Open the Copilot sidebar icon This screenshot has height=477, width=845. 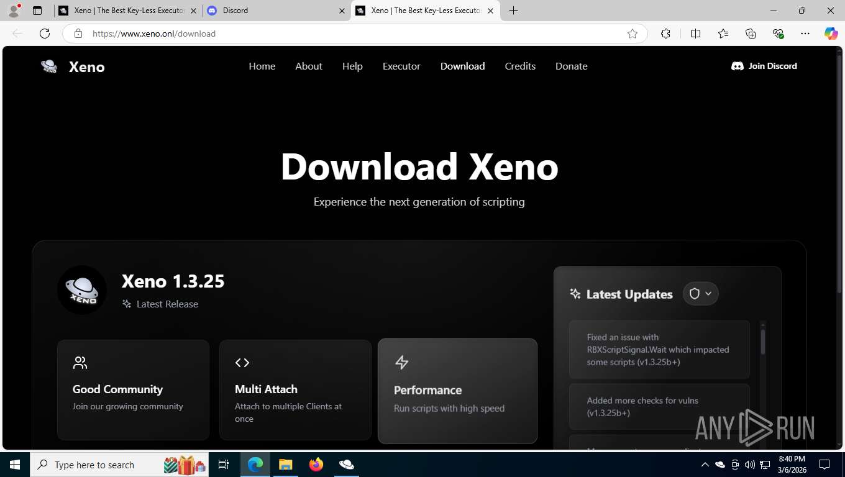831,34
